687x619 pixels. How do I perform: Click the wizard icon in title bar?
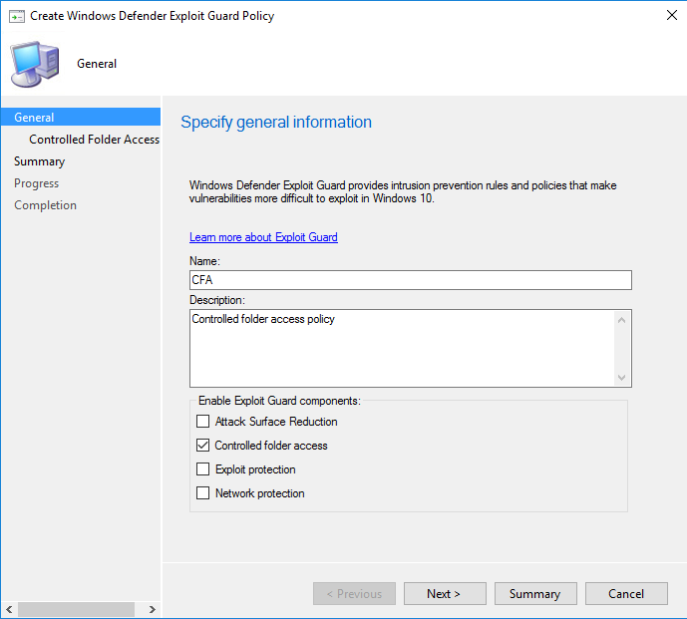click(16, 16)
